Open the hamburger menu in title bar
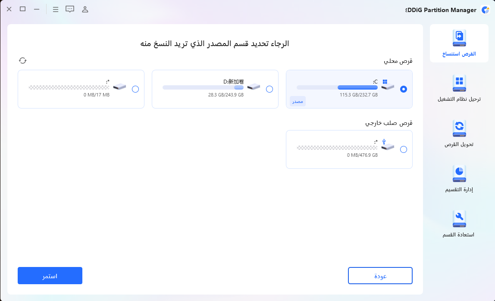 click(56, 9)
